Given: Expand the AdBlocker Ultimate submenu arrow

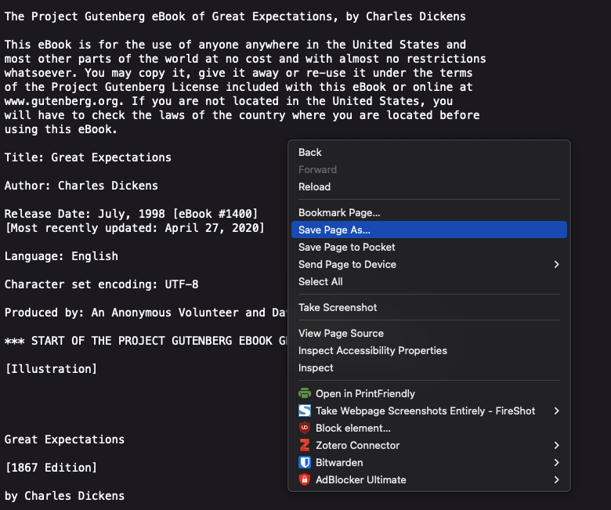Looking at the screenshot, I should click(556, 479).
